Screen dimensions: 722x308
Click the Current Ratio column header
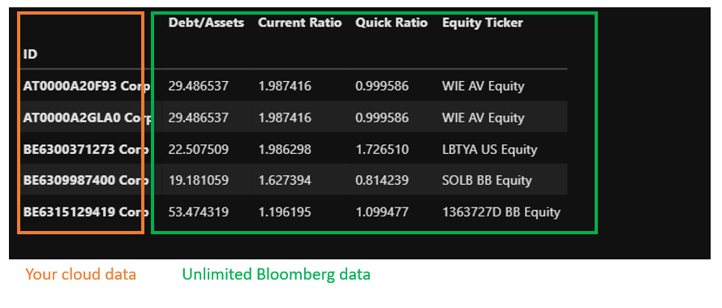300,23
